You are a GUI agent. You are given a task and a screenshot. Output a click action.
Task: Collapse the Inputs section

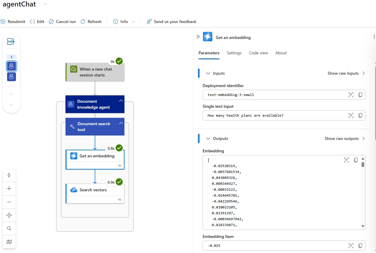click(208, 73)
